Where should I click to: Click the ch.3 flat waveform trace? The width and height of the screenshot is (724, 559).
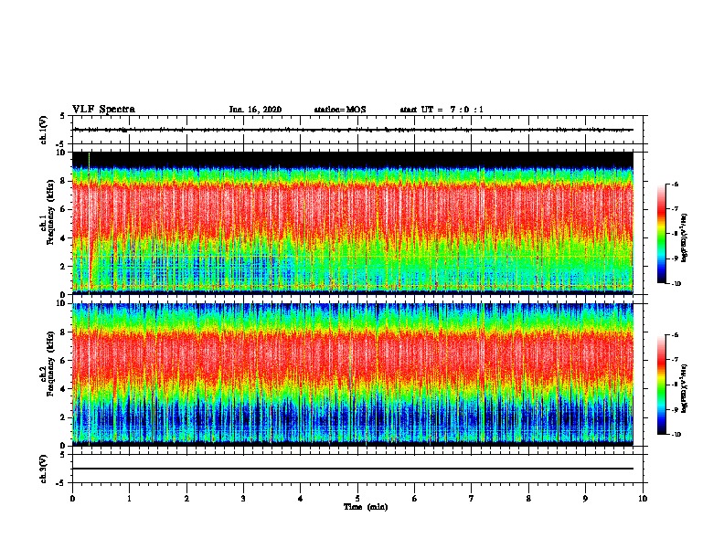coord(353,469)
